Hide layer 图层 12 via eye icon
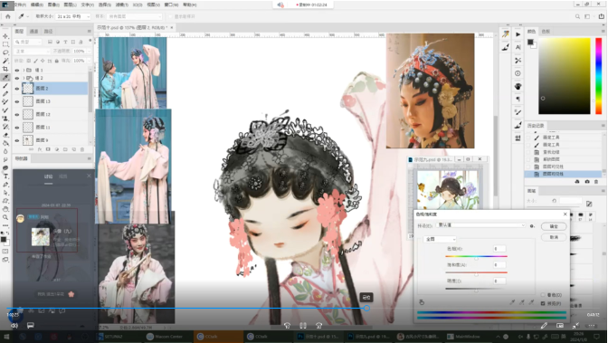 [x=16, y=114]
